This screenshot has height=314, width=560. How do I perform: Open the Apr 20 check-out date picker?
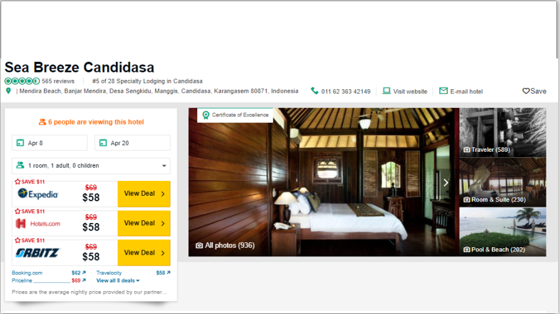[133, 142]
